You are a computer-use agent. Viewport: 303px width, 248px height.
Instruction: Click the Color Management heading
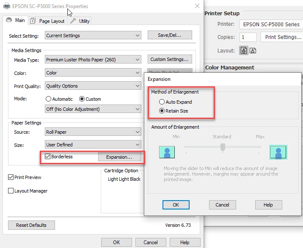pos(230,67)
